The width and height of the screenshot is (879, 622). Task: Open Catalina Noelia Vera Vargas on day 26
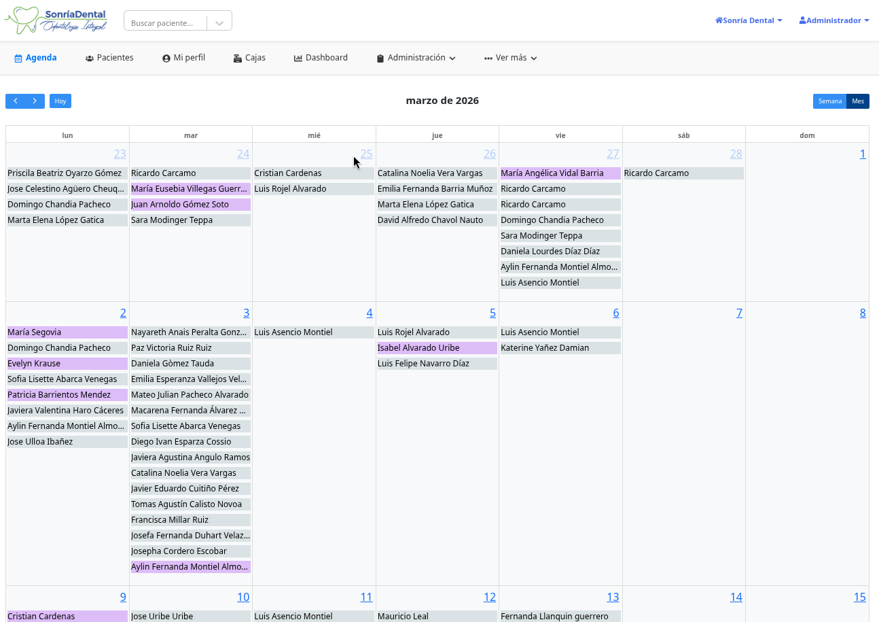pyautogui.click(x=437, y=173)
